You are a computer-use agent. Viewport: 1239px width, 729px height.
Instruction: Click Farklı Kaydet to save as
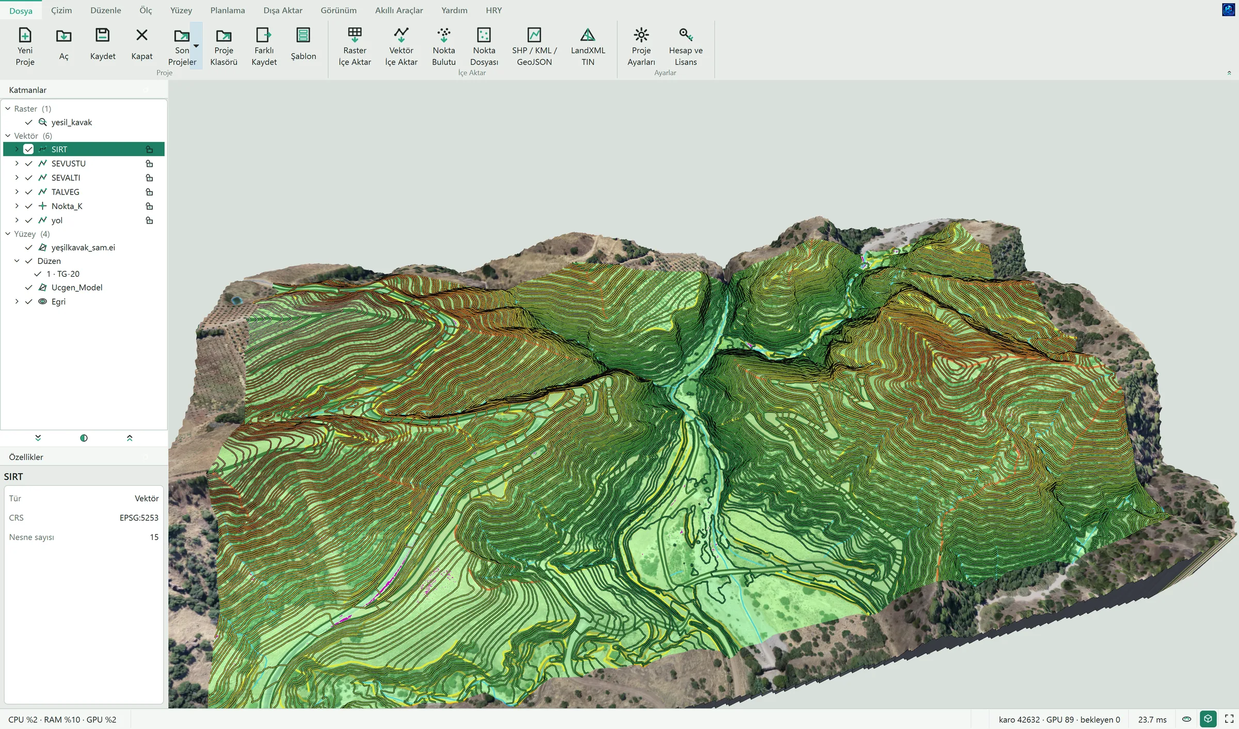tap(264, 46)
